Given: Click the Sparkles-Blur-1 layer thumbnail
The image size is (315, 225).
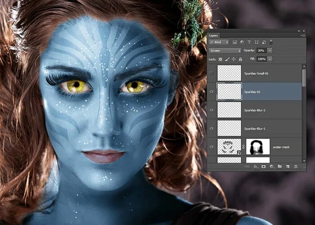Looking at the screenshot, I should pos(229,128).
